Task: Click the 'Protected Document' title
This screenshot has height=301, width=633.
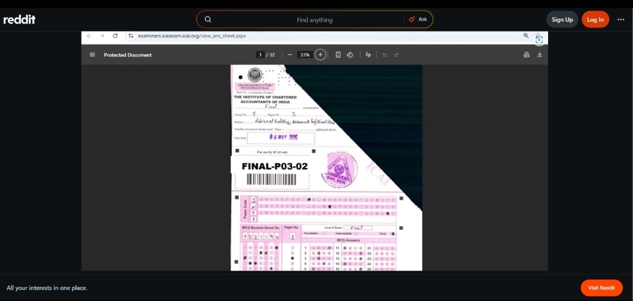Action: tap(128, 55)
